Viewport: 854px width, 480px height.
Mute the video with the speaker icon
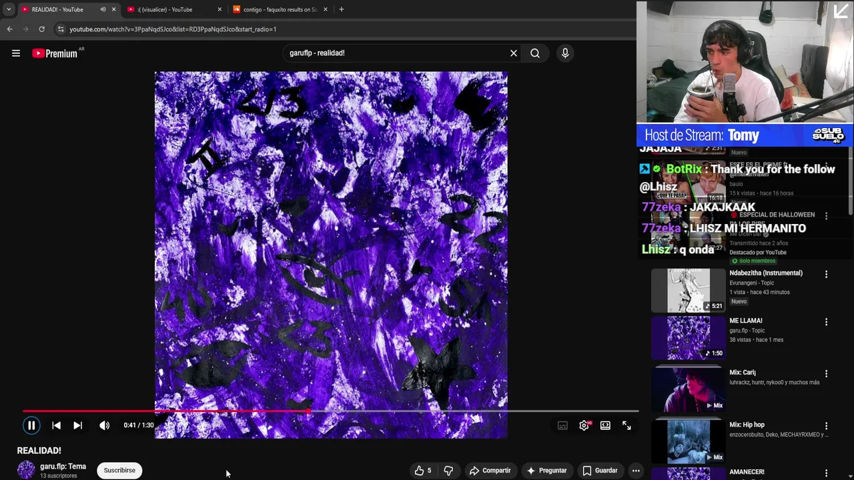[105, 425]
